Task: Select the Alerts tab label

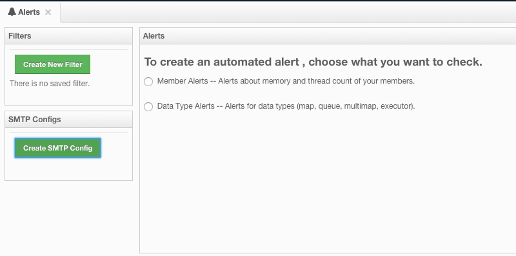Action: [x=29, y=12]
